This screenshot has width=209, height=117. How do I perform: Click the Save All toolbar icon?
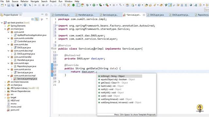13,5
